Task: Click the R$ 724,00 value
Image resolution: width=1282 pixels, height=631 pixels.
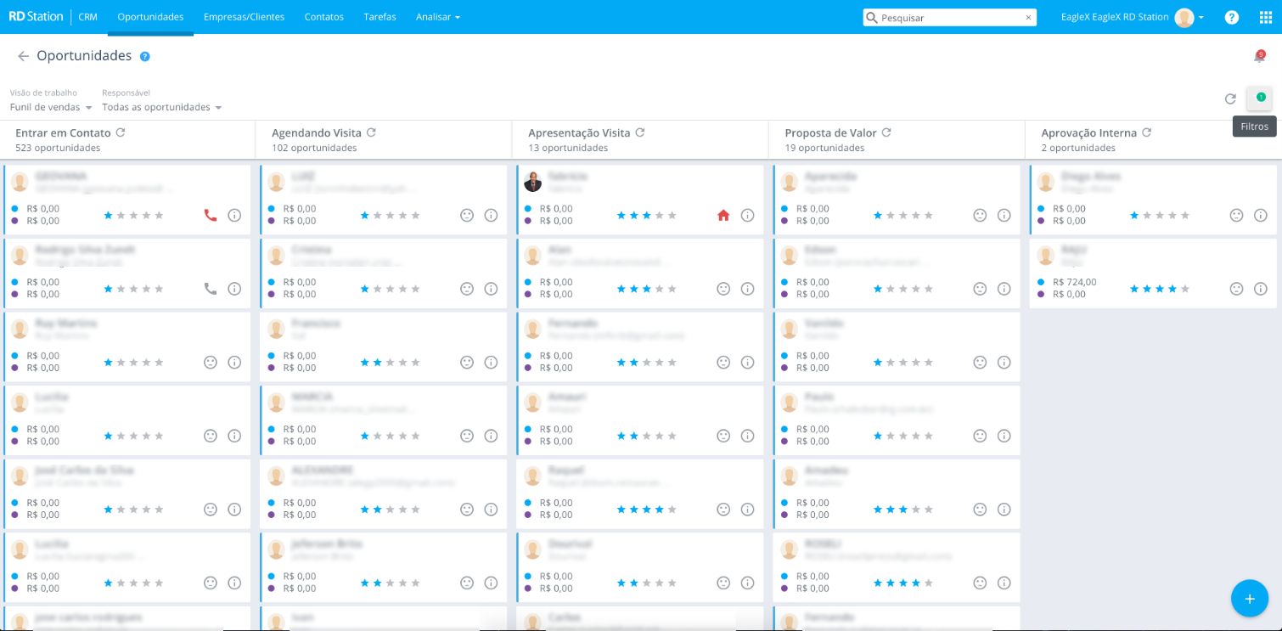Action: [1075, 282]
